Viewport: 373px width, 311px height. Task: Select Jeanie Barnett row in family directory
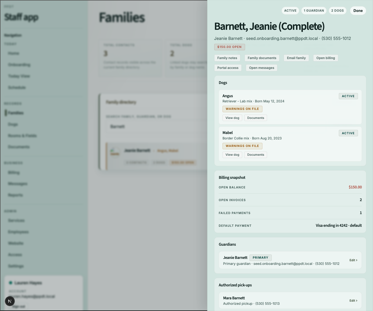[157, 156]
